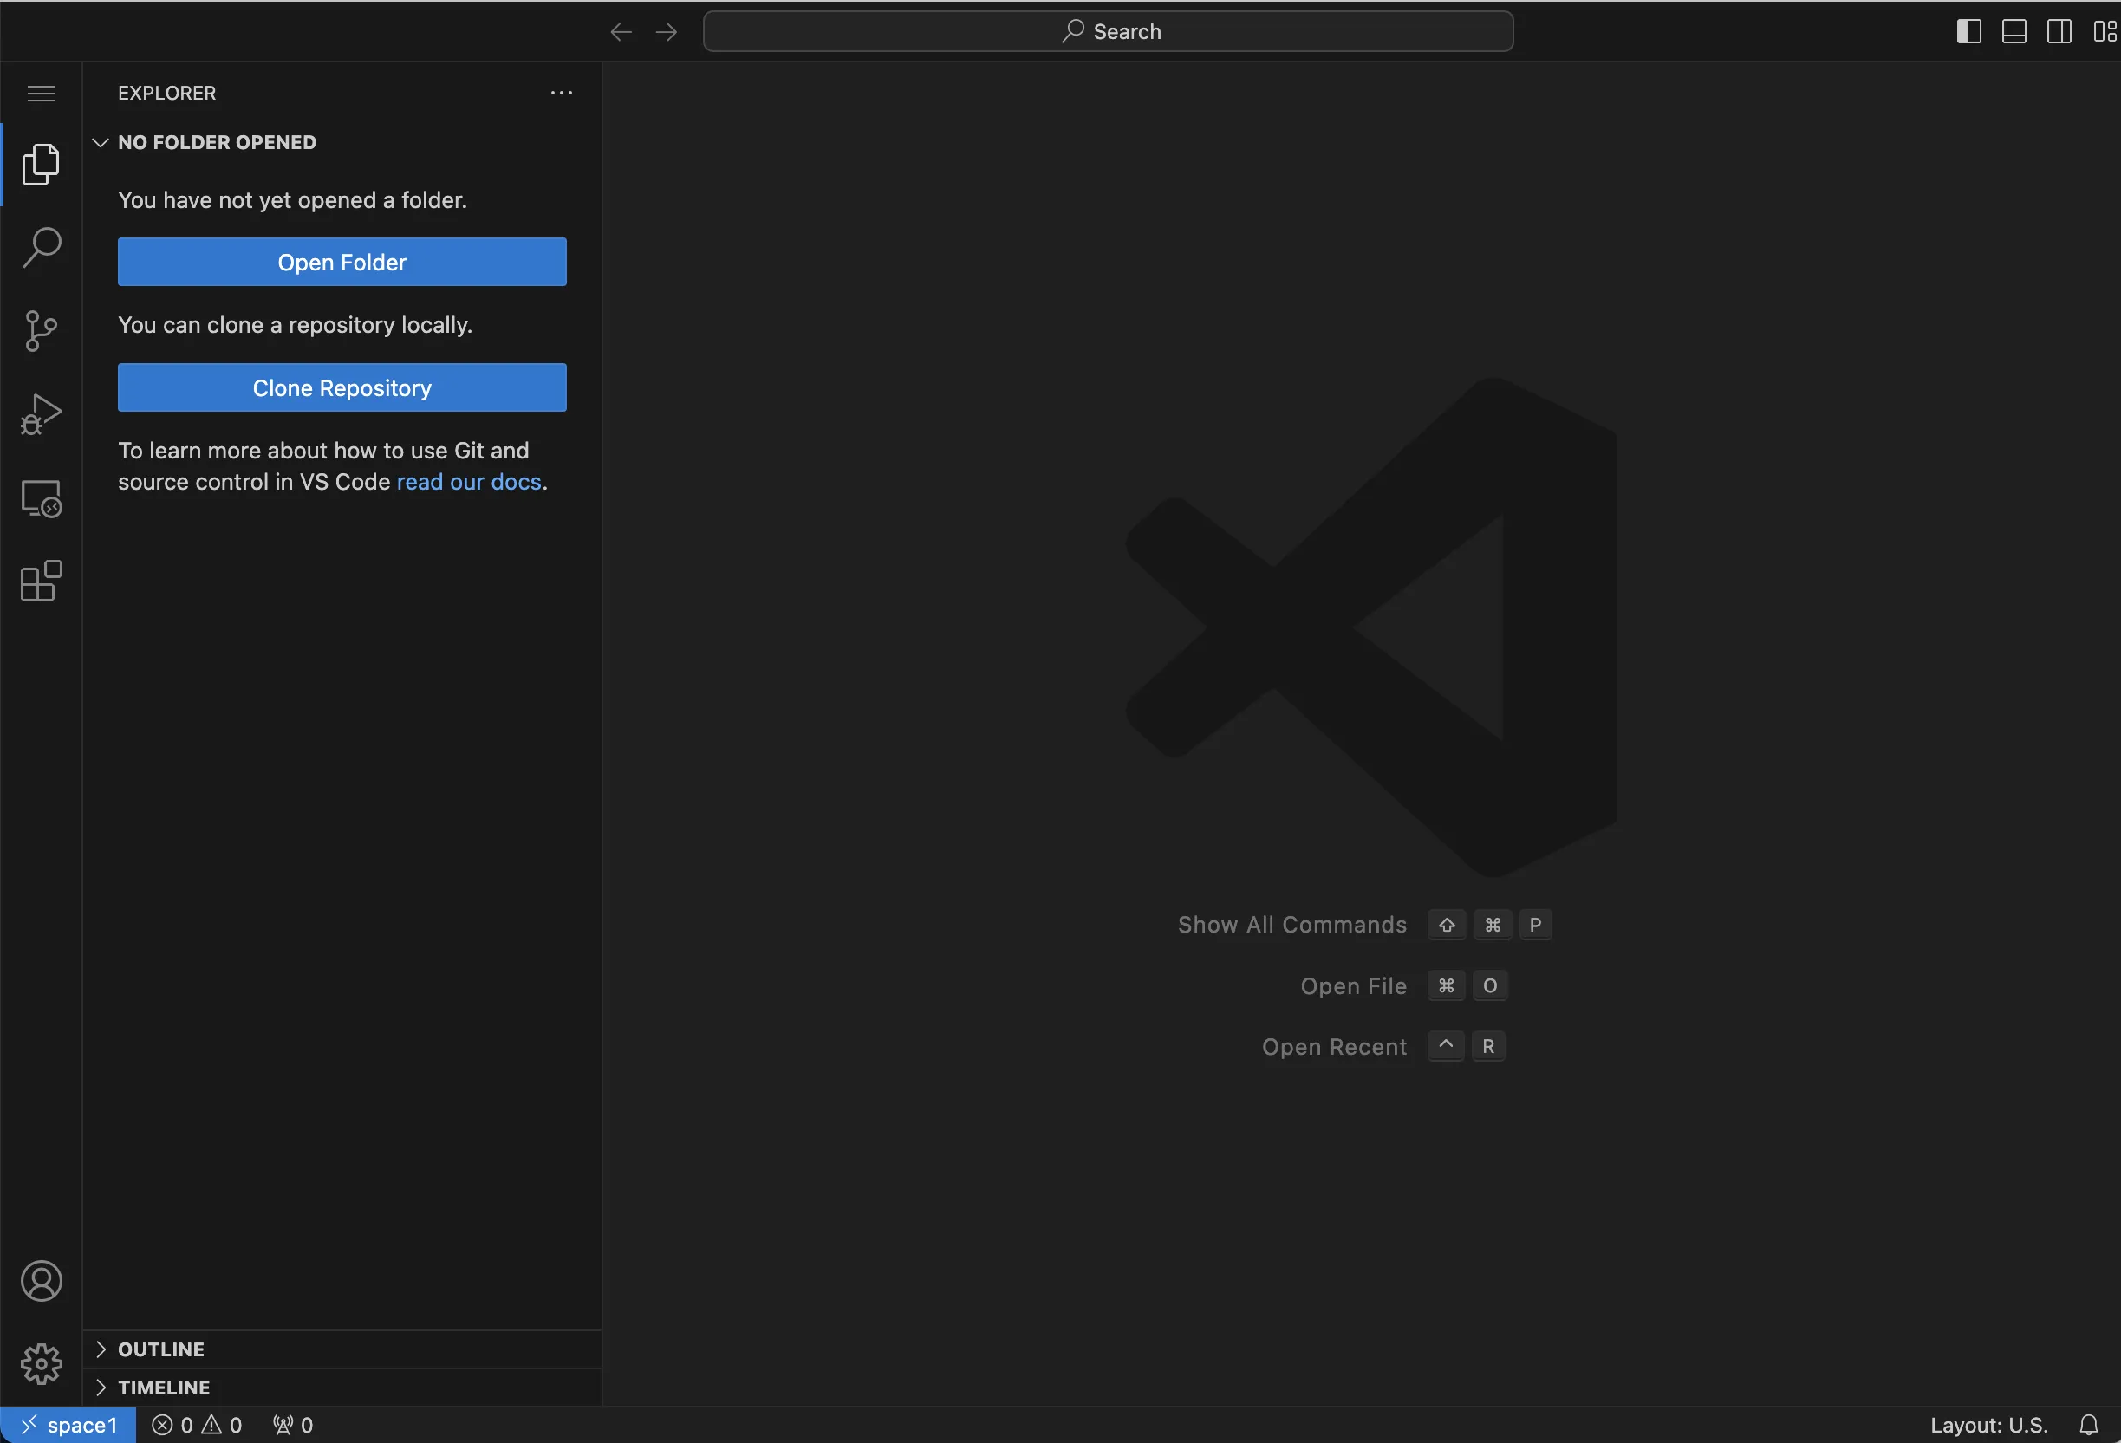Go back with the left arrow
2121x1443 pixels.
coord(621,32)
